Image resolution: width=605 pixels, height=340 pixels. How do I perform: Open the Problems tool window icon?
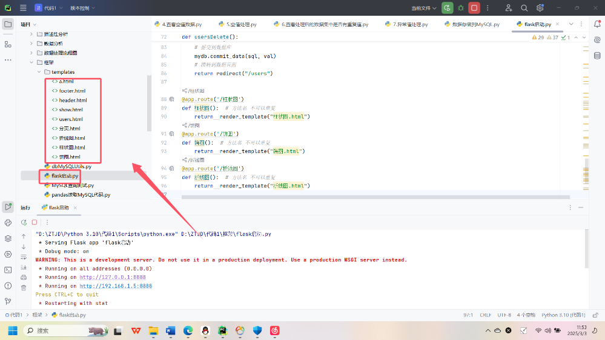(x=8, y=286)
